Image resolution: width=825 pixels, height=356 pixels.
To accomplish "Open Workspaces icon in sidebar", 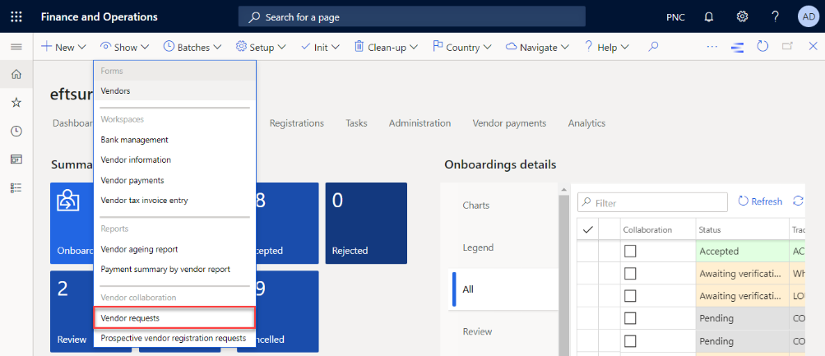I will pyautogui.click(x=16, y=160).
